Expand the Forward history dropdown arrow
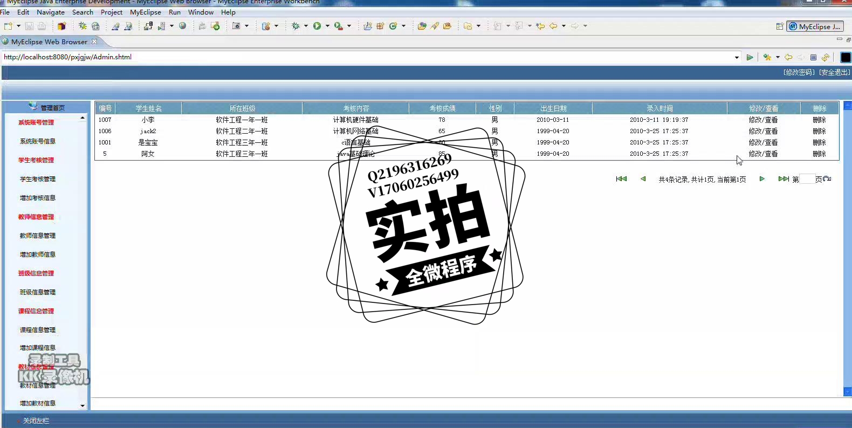Image resolution: width=852 pixels, height=428 pixels. pos(585,26)
